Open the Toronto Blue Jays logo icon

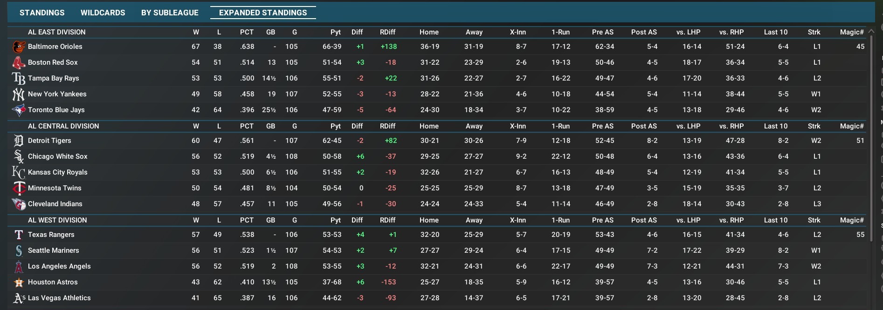[19, 110]
